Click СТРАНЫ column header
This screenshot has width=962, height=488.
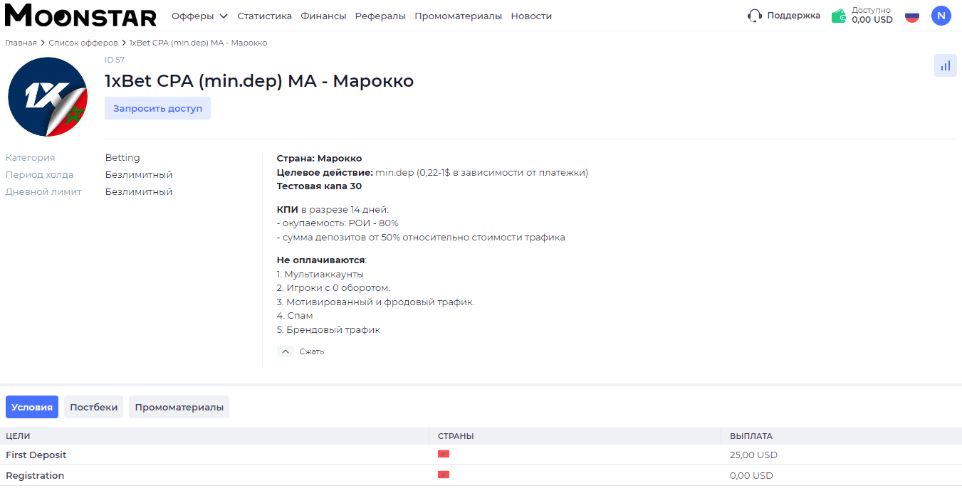tap(456, 436)
